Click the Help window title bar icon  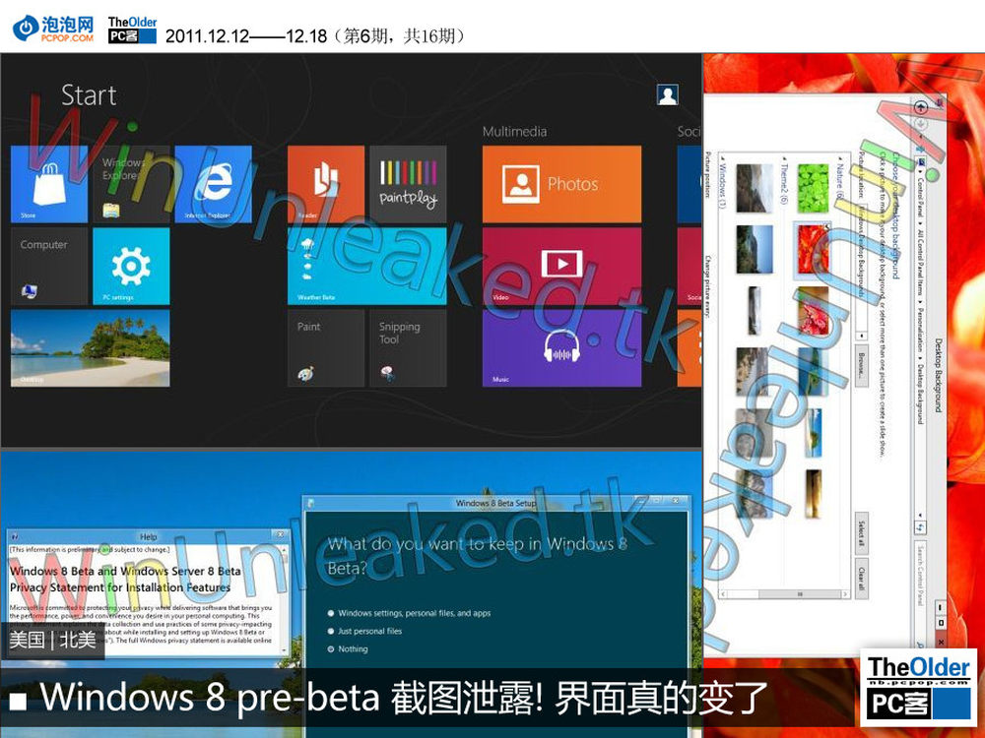coord(15,536)
